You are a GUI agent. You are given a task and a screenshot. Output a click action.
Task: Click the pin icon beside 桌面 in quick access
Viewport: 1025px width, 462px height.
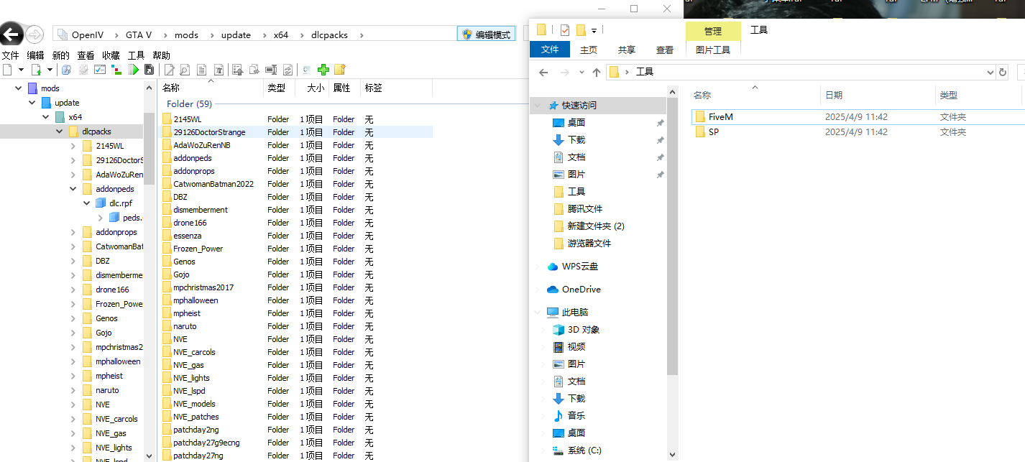pyautogui.click(x=660, y=123)
